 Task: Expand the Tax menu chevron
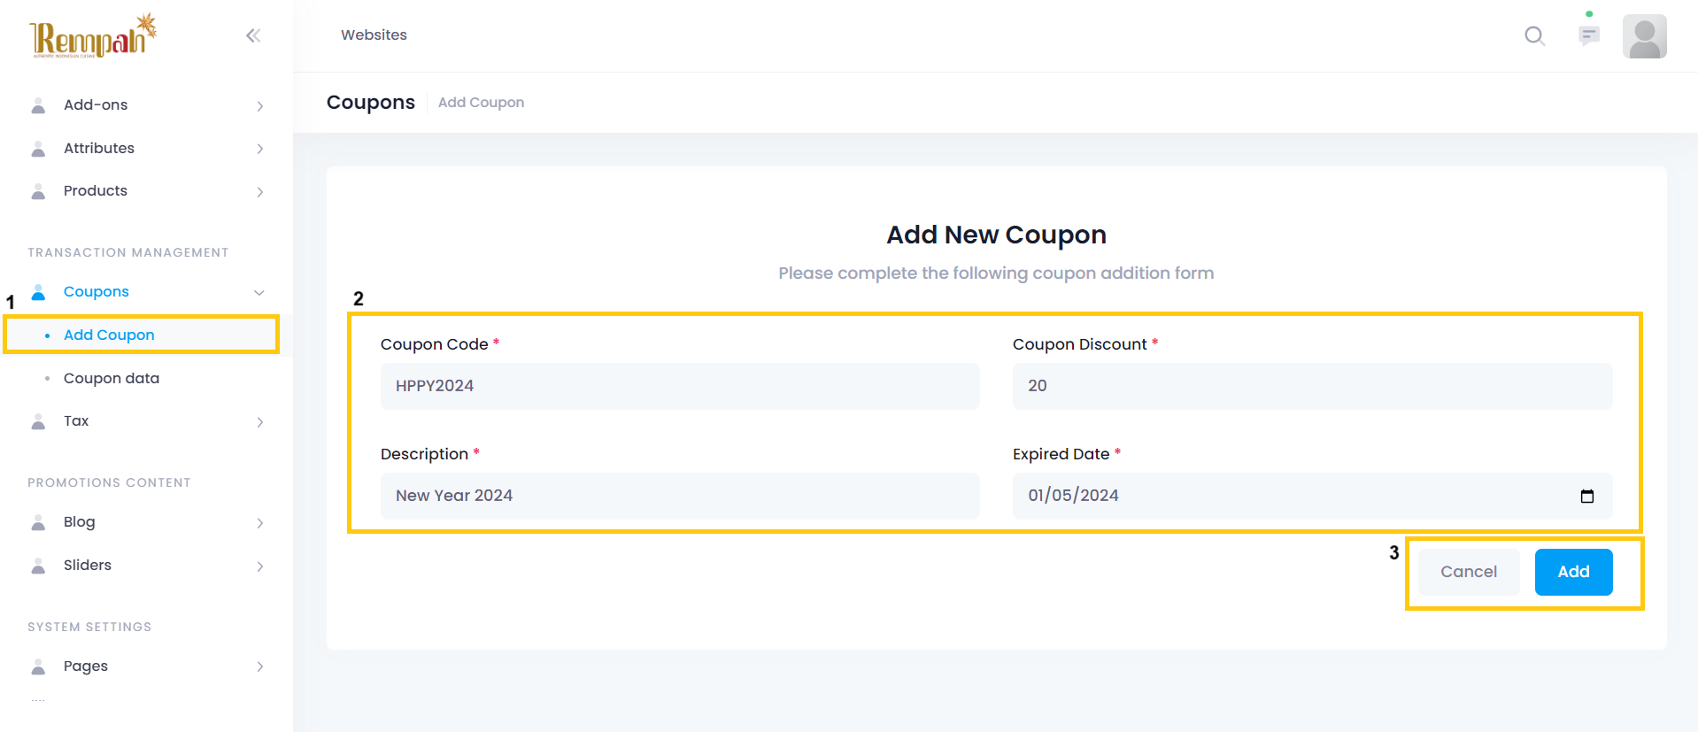click(x=259, y=422)
